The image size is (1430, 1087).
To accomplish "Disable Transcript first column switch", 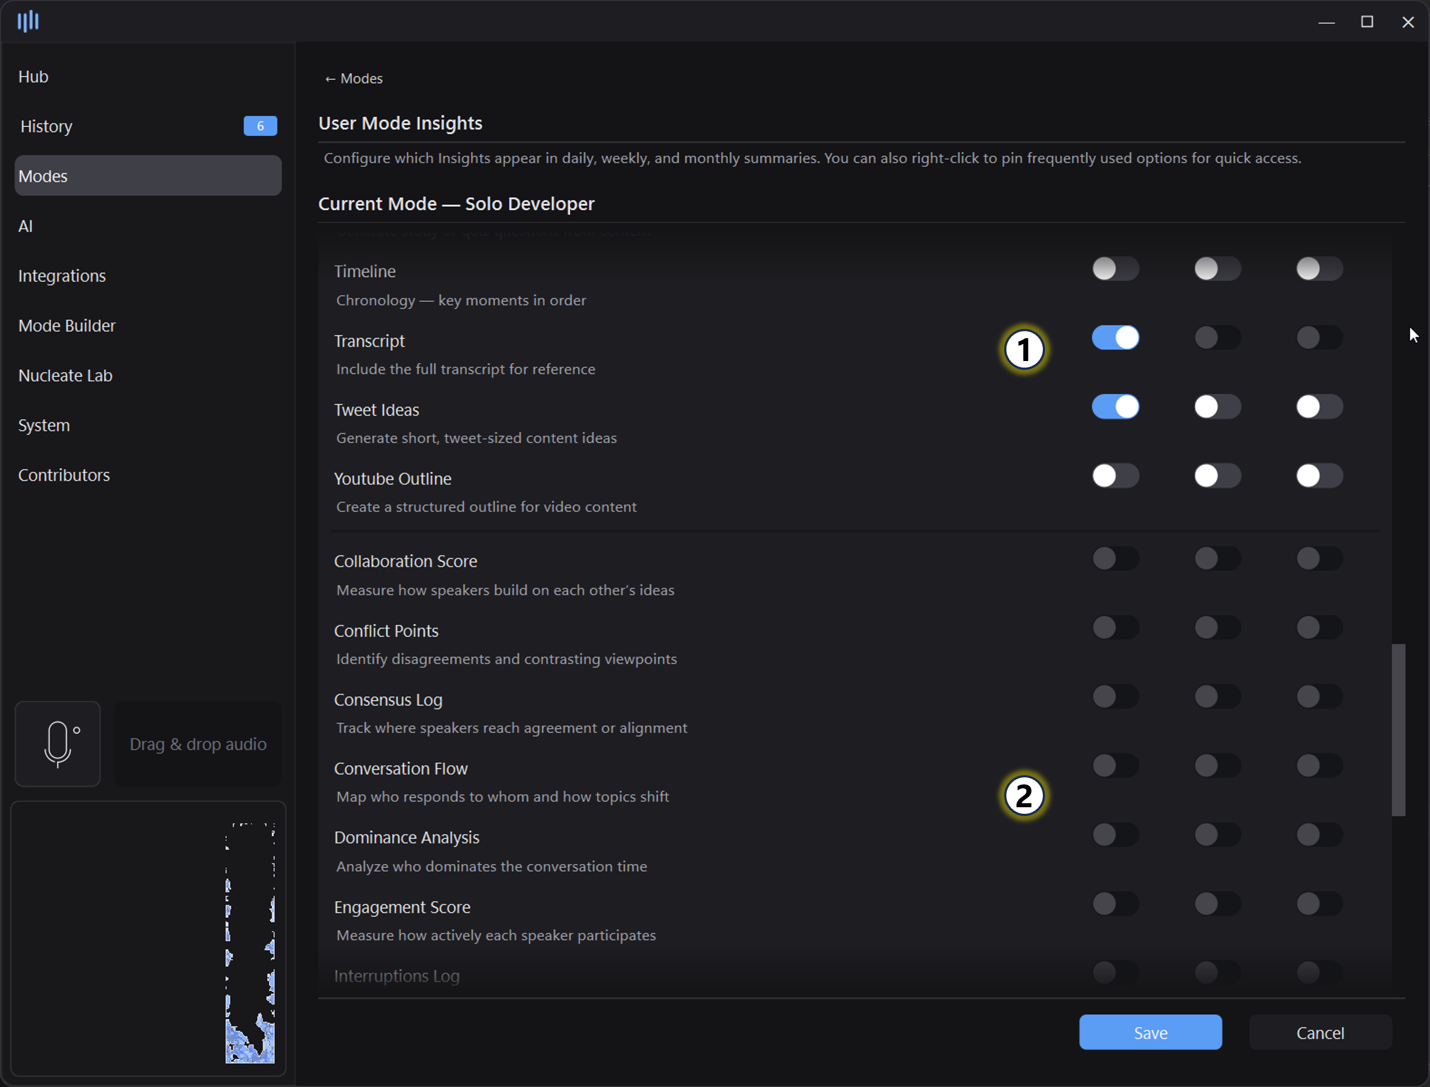I will coord(1115,338).
